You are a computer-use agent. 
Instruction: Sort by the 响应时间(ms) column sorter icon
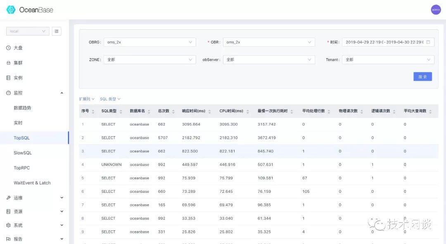click(210, 111)
